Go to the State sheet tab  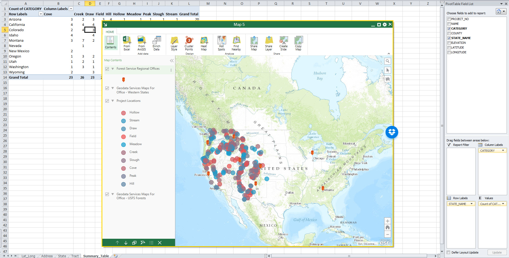pos(62,256)
